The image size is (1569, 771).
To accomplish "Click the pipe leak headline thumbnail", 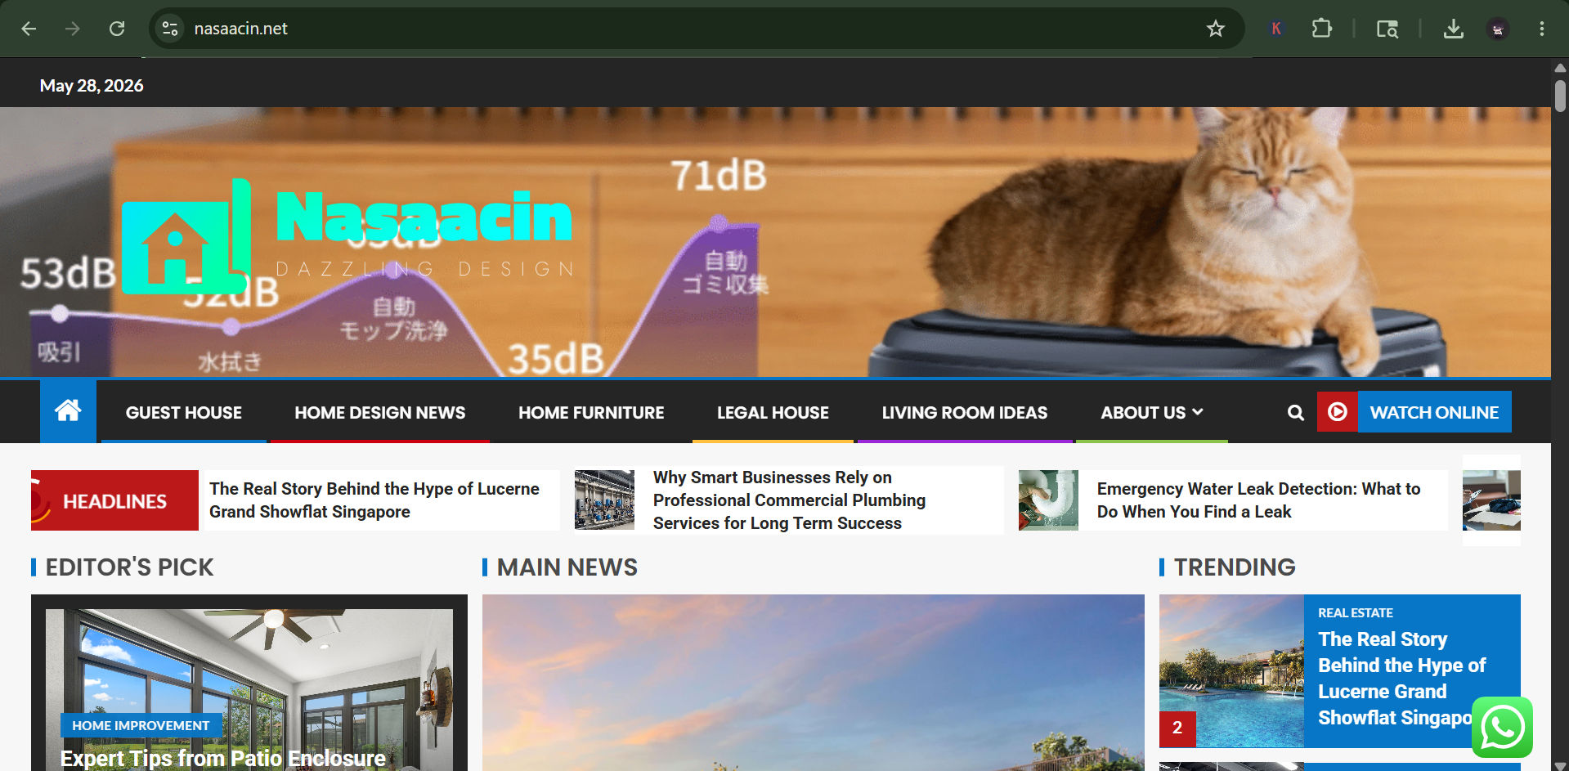I will click(1048, 500).
